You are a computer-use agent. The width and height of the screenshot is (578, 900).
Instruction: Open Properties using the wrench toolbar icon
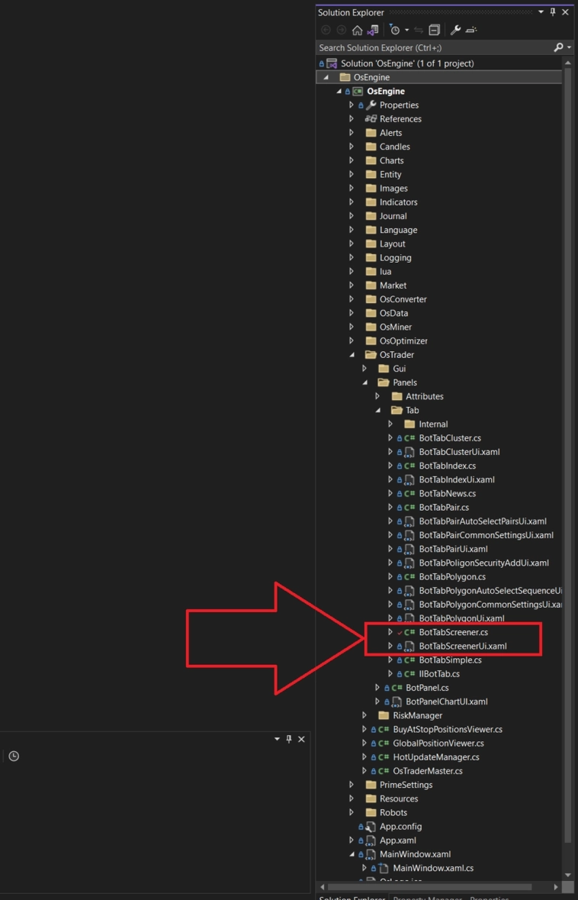[x=456, y=30]
